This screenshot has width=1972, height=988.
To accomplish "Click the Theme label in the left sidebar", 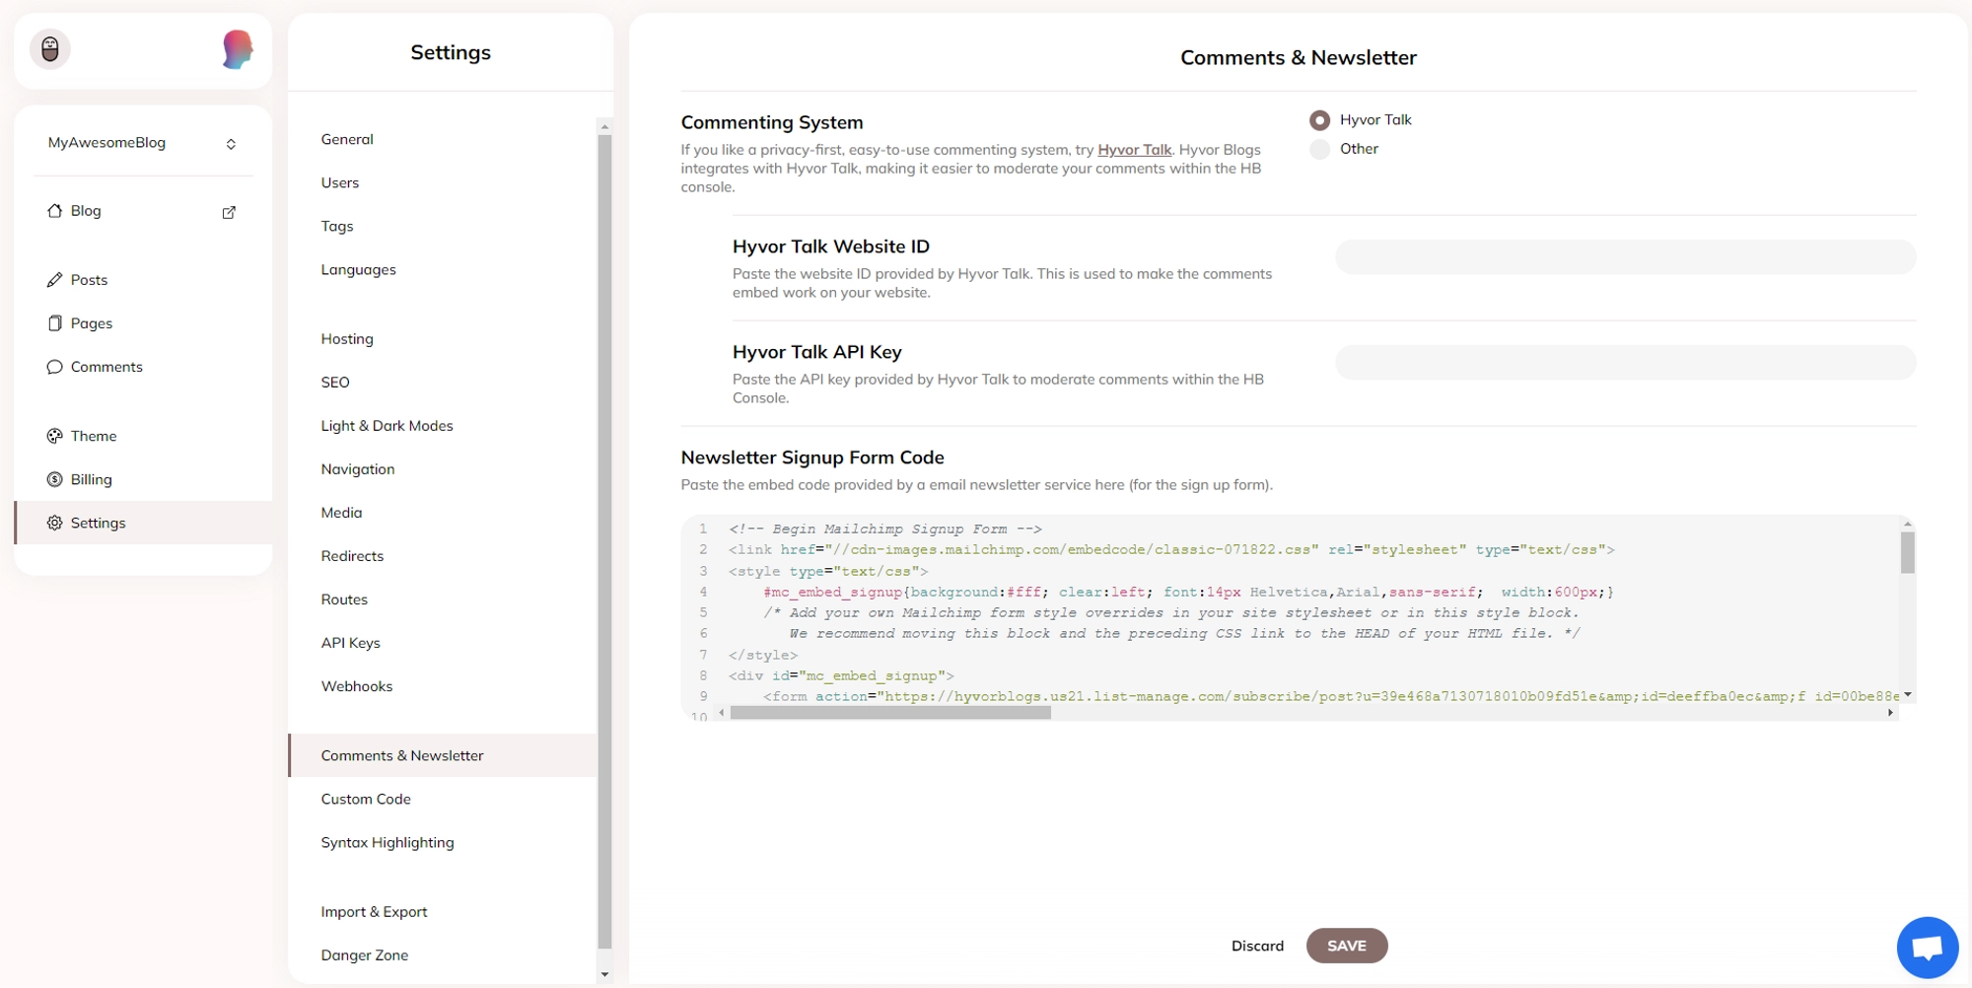I will click(94, 436).
